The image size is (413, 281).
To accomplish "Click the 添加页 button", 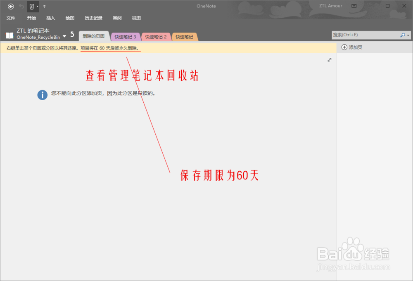I will click(x=352, y=47).
